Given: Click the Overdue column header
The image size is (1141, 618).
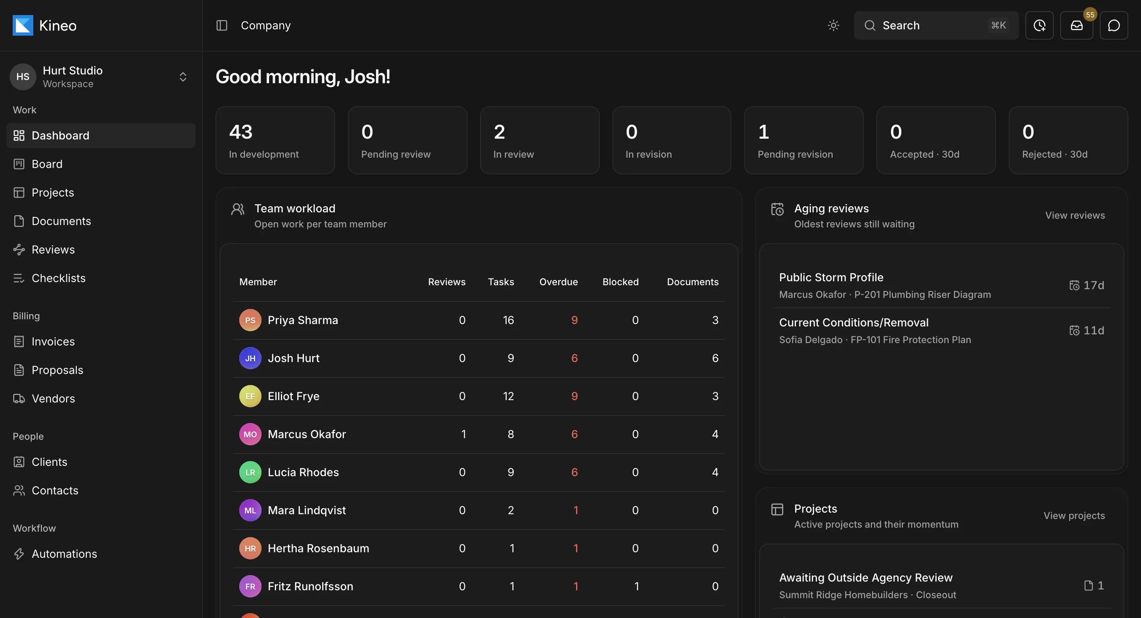Looking at the screenshot, I should [558, 282].
